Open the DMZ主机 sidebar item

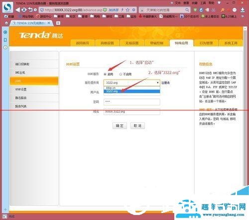click(x=34, y=72)
